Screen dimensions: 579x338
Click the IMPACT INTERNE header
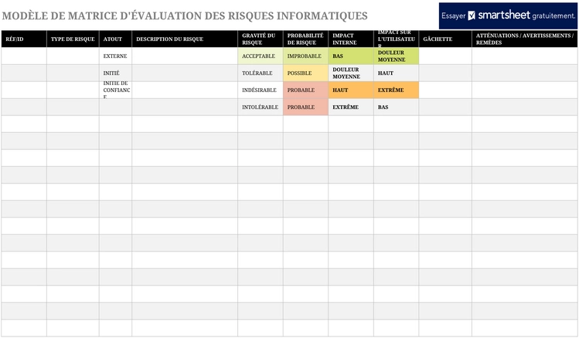(x=351, y=39)
